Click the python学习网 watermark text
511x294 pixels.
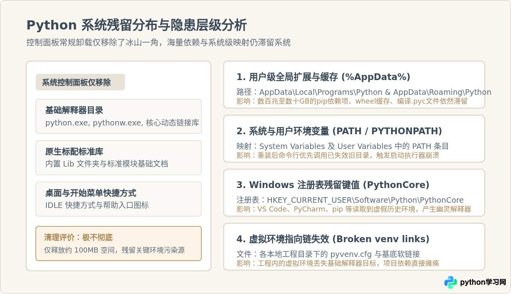click(483, 282)
